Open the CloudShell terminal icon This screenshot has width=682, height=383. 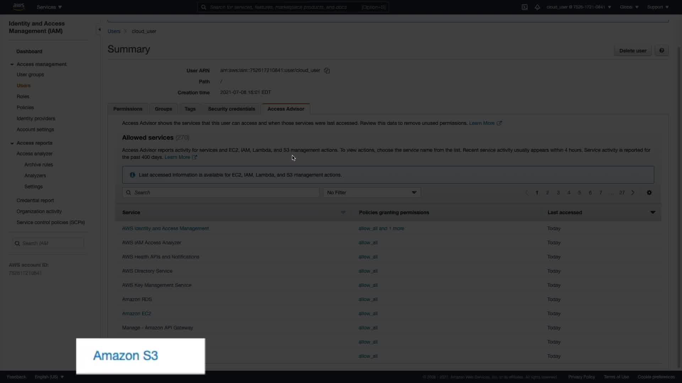tap(525, 7)
